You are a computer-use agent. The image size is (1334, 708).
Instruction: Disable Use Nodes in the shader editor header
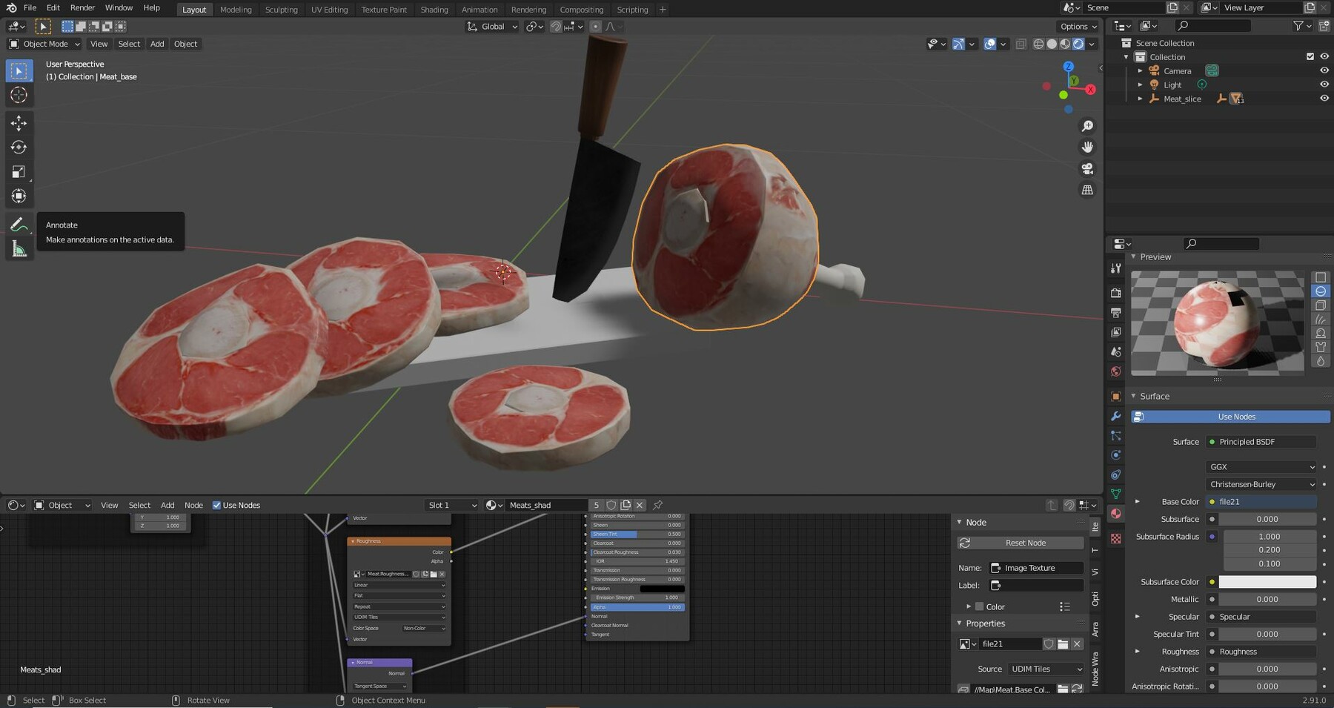click(216, 505)
